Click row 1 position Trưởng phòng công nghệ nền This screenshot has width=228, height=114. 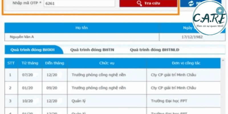pyautogui.click(x=99, y=75)
